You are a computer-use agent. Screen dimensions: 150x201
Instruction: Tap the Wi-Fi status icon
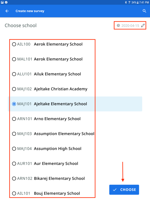(129, 2)
